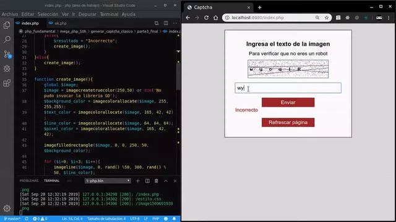
Task: Kill the terminal with trash icon
Action: tap(157, 181)
